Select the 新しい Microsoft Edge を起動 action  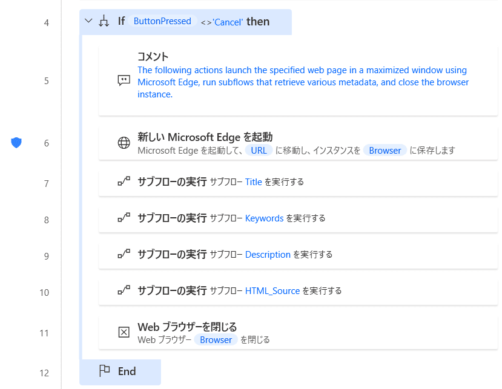coord(205,137)
